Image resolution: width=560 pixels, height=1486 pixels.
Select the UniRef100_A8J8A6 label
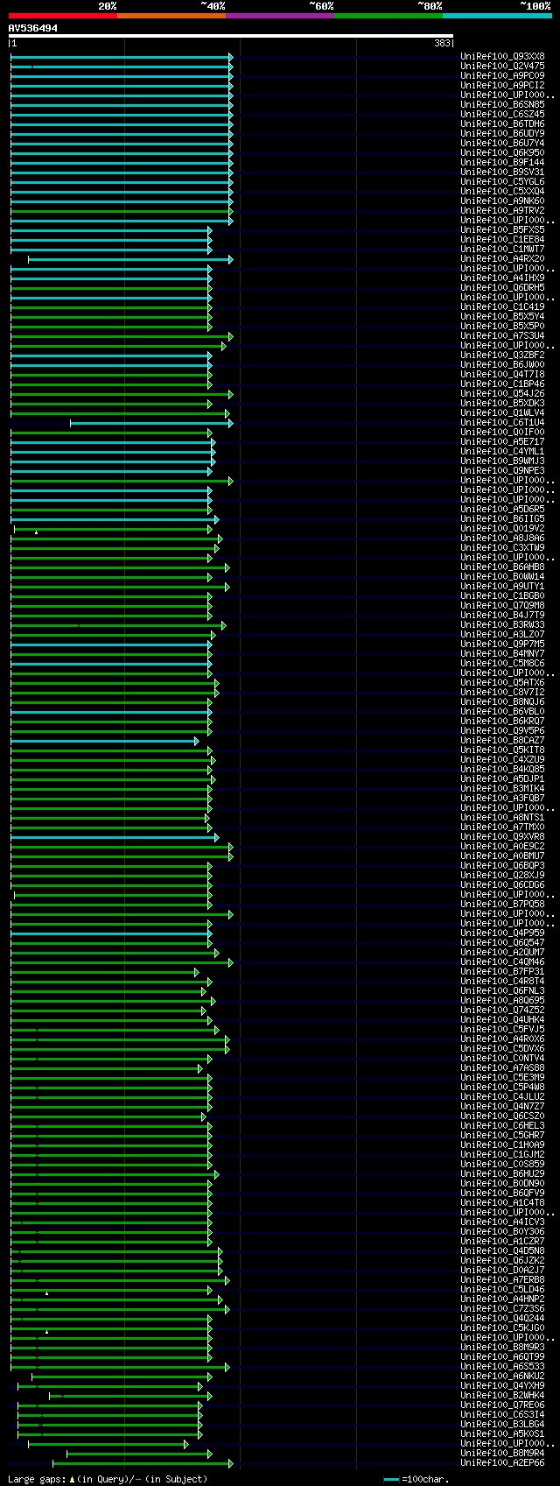[x=502, y=538]
